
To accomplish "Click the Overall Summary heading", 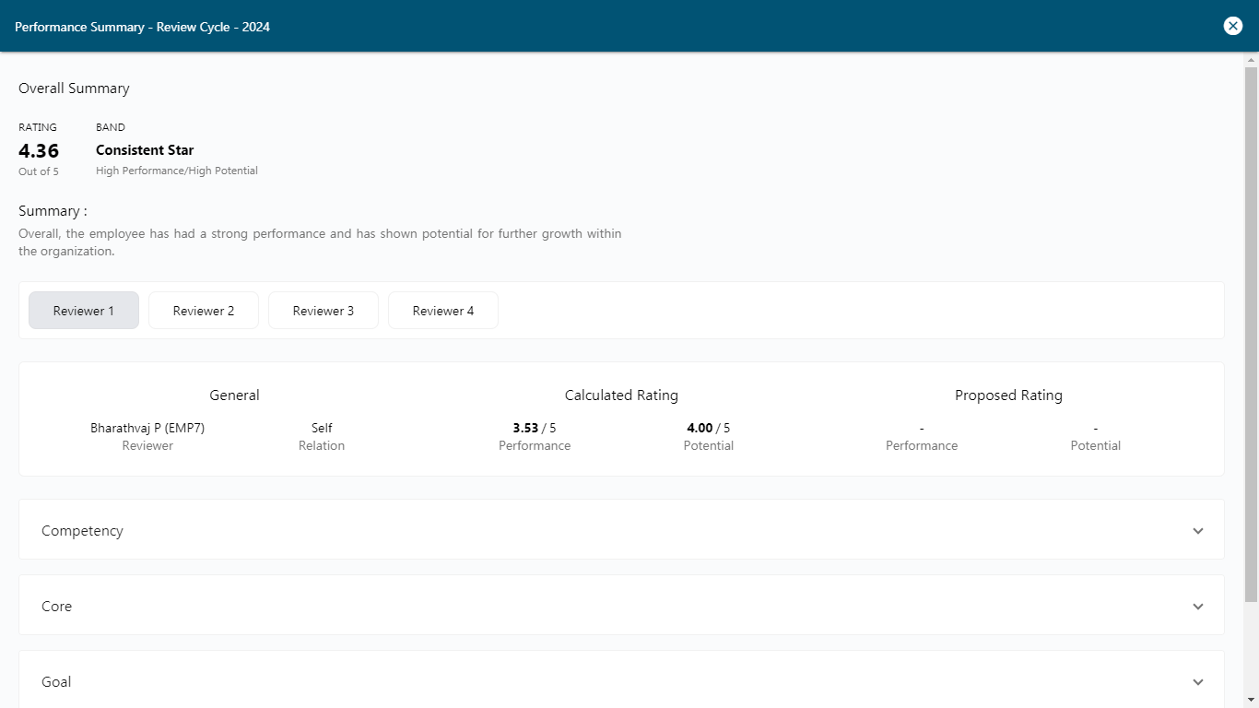I will pos(74,88).
